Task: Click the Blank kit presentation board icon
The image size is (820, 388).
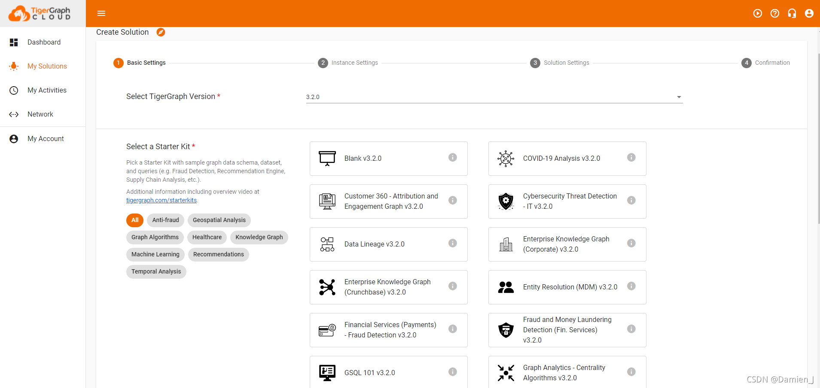Action: [327, 158]
